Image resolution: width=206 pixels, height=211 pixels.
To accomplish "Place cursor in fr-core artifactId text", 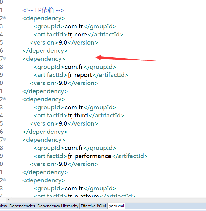I will (77, 35).
